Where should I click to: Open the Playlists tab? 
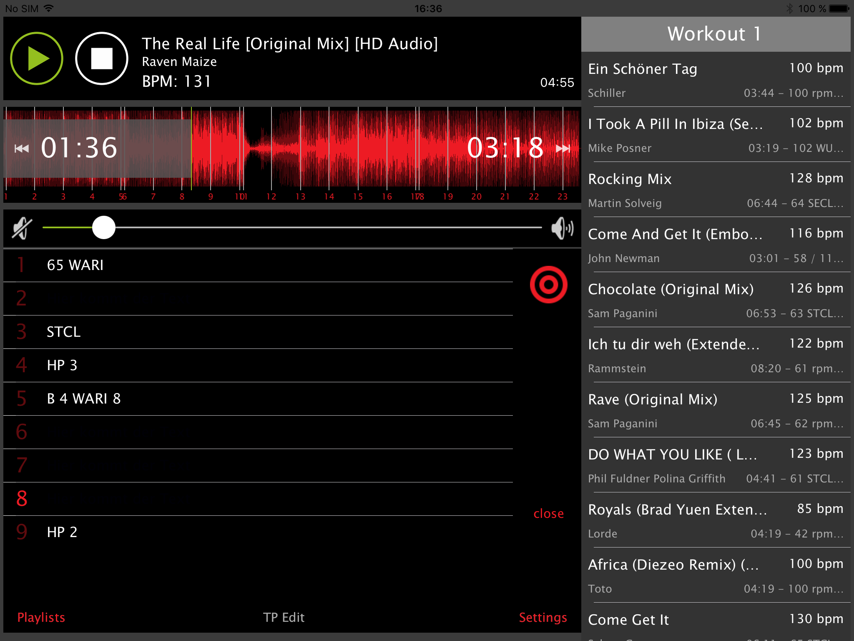(41, 617)
